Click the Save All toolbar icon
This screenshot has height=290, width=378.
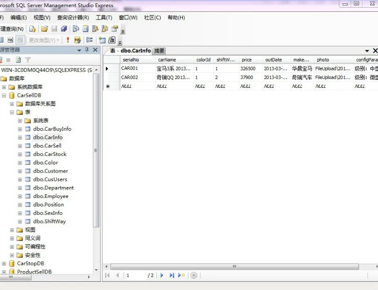64,29
